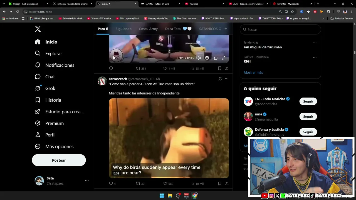Open options for san miguel de tucumán trend
The width and height of the screenshot is (356, 200).
(x=315, y=43)
